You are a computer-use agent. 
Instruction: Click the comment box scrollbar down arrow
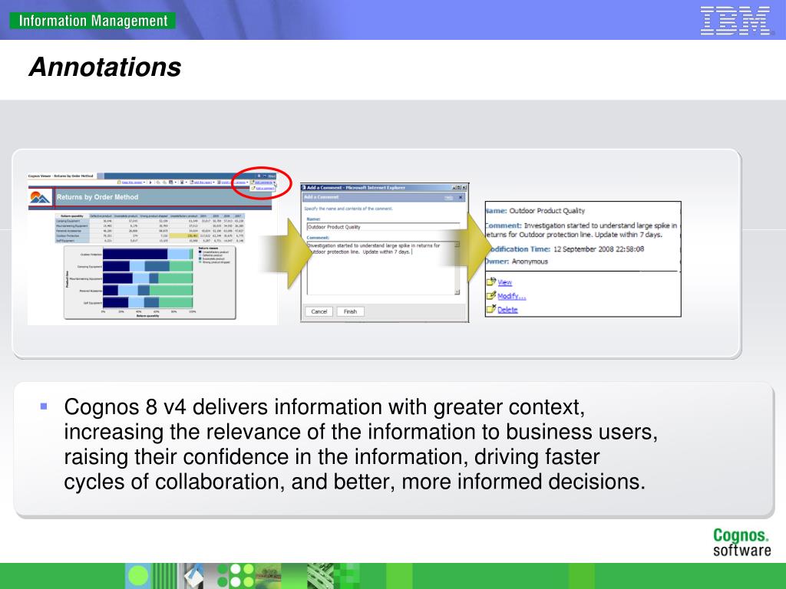pos(457,292)
